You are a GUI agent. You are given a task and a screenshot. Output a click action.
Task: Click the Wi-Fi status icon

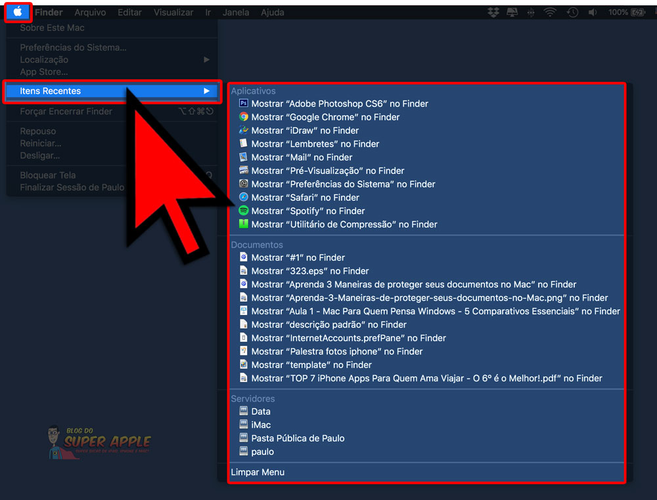click(x=550, y=12)
